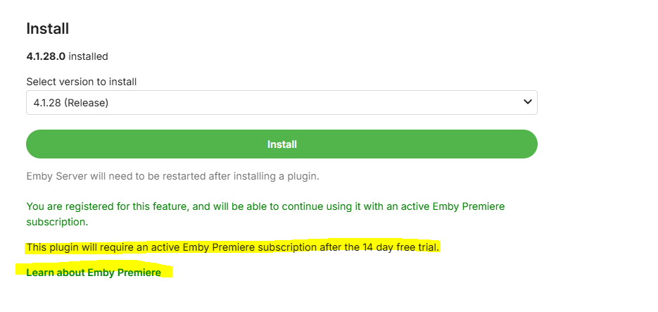Viewport: 658px width, 312px height.
Task: Click the "Select version to install" label
Action: (x=81, y=82)
